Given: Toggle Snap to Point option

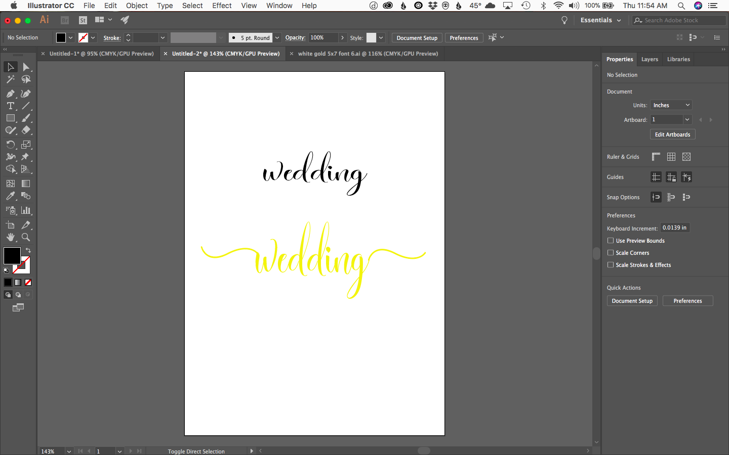Looking at the screenshot, I should pyautogui.click(x=656, y=197).
